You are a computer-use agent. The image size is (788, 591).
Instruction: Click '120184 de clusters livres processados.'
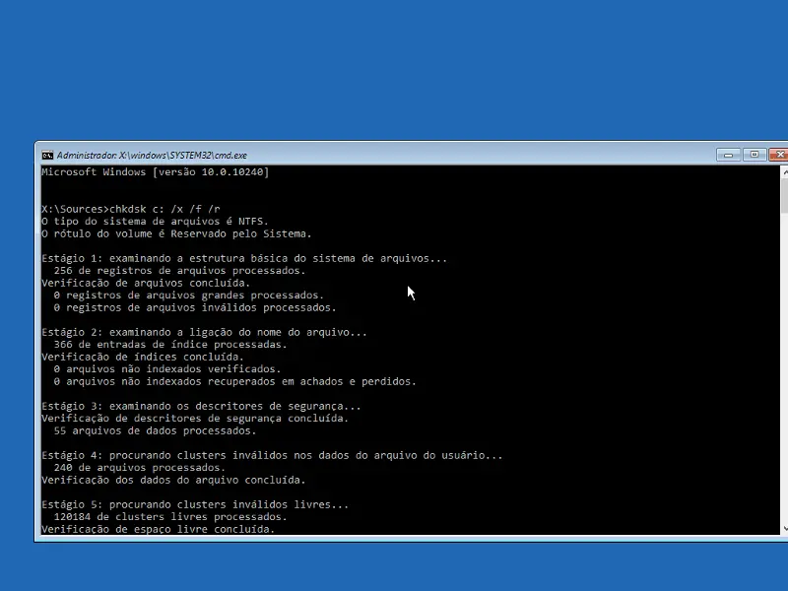coord(170,516)
